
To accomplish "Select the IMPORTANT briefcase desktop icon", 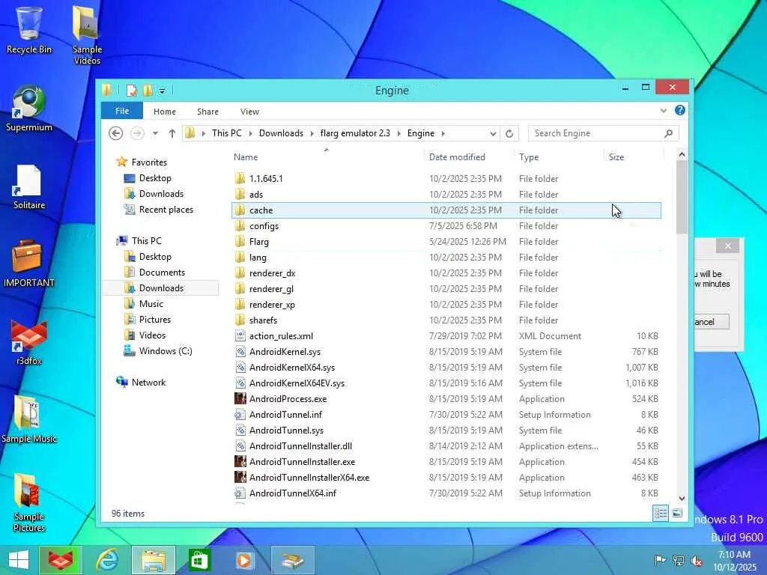I will 29,263.
